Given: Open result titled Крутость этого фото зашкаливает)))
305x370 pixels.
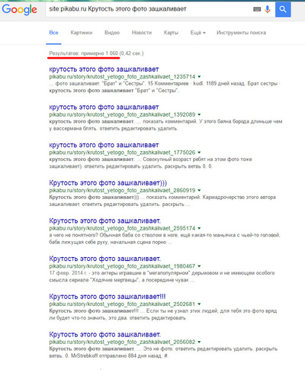Looking at the screenshot, I should tap(108, 183).
